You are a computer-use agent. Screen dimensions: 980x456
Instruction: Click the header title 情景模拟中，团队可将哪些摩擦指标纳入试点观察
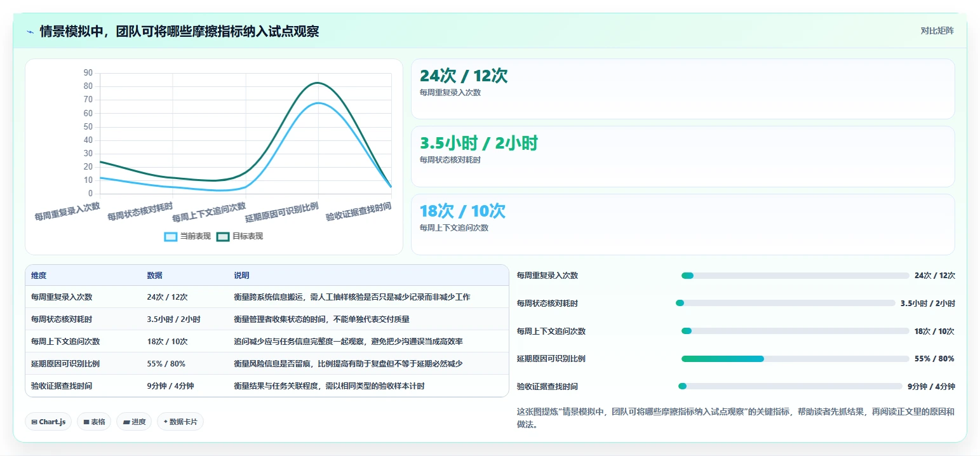(179, 31)
